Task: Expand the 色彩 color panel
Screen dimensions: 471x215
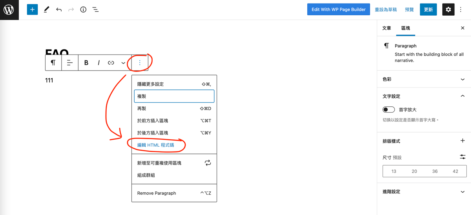Action: 462,79
